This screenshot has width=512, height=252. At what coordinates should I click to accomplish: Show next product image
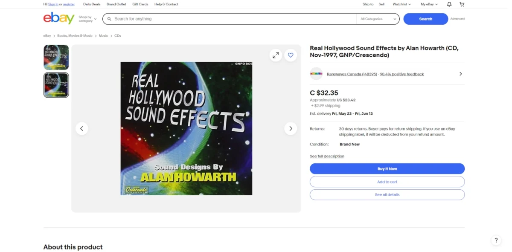point(291,128)
